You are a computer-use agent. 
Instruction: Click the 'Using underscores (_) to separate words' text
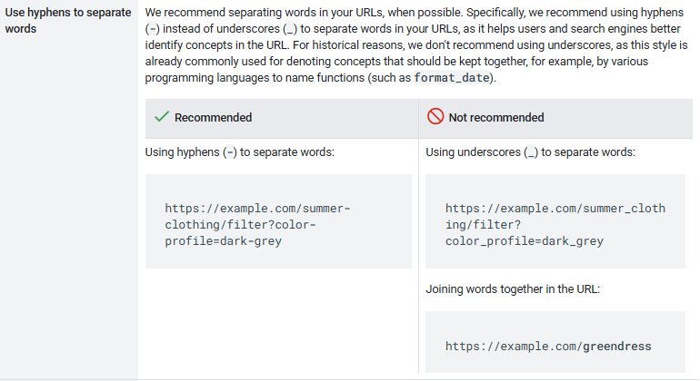tap(530, 152)
